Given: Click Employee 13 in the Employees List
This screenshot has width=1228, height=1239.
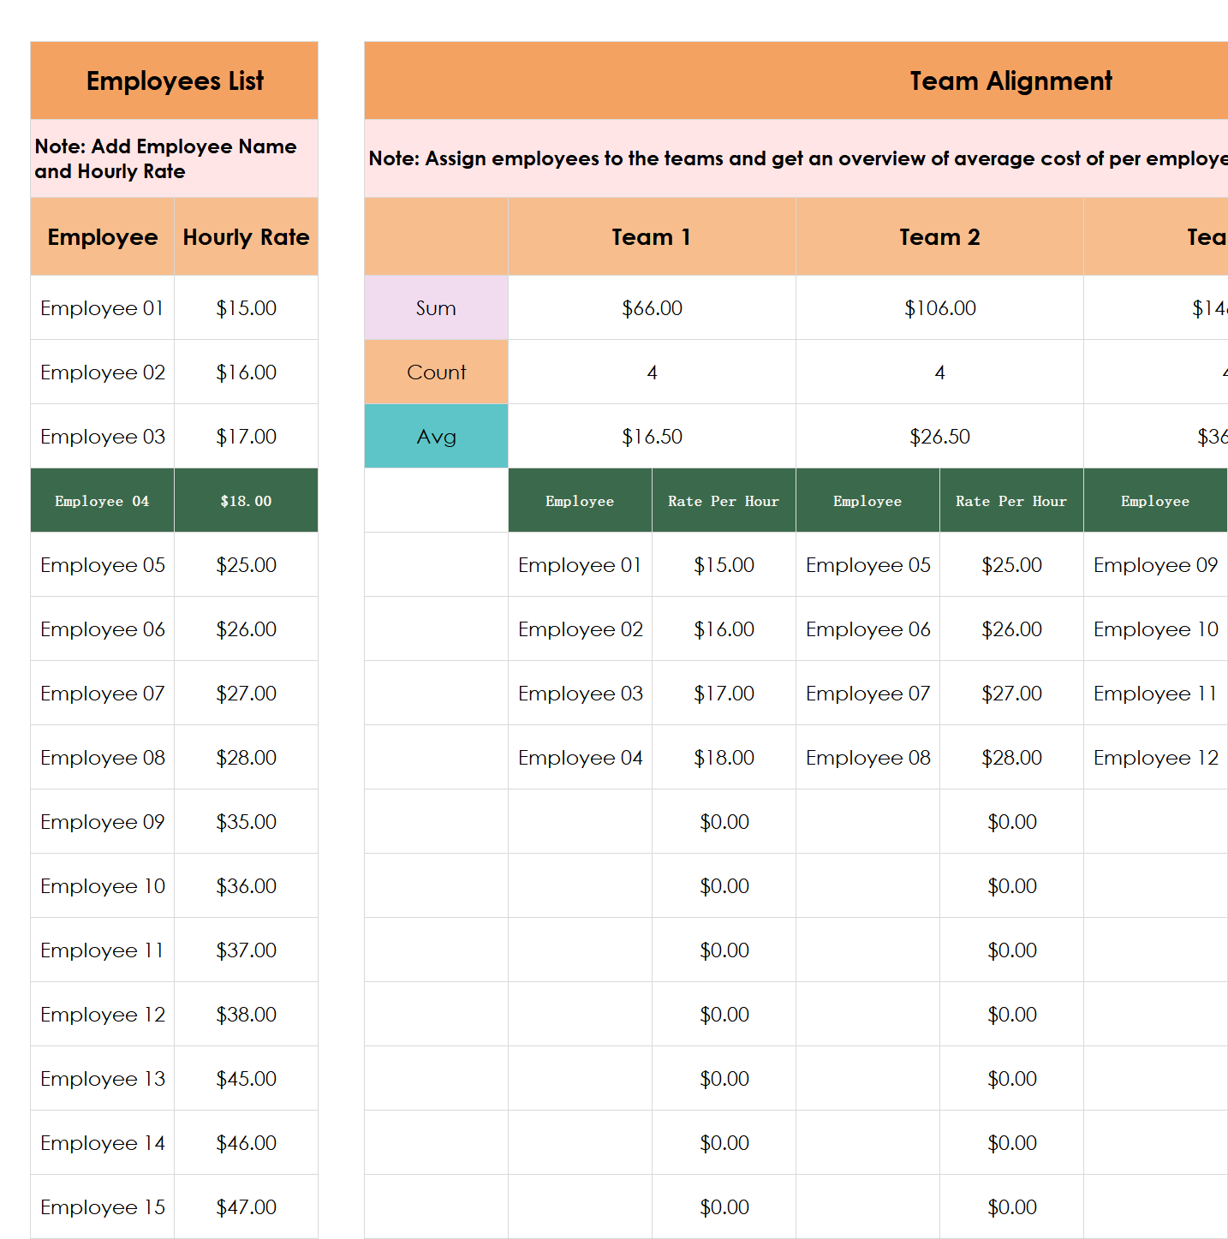Looking at the screenshot, I should click(x=103, y=1079).
